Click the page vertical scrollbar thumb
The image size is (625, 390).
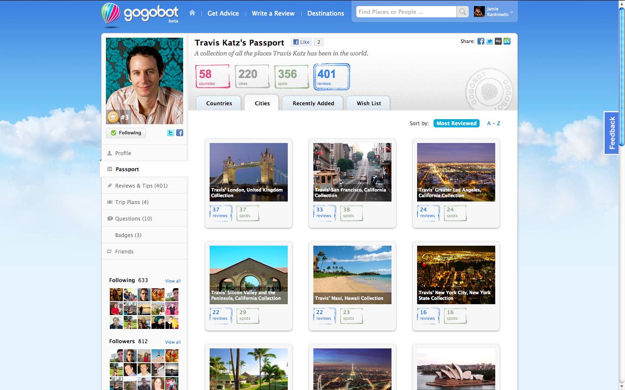click(x=622, y=76)
